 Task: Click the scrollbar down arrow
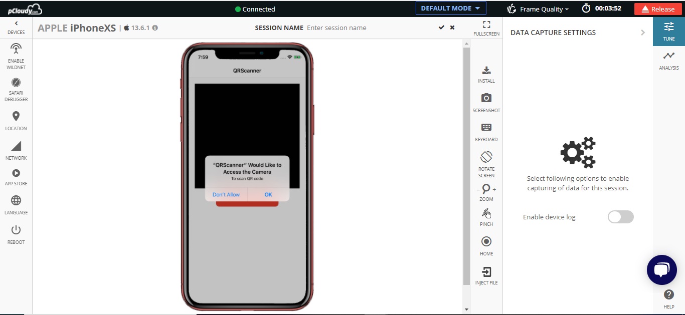[x=466, y=310]
